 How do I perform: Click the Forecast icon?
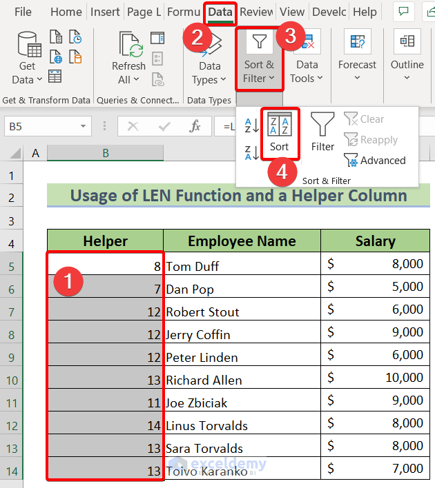(x=358, y=41)
